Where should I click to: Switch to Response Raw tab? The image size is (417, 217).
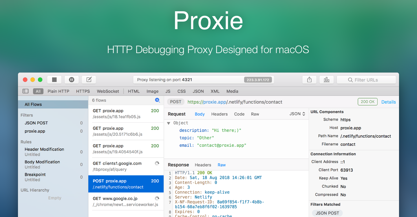(222, 165)
